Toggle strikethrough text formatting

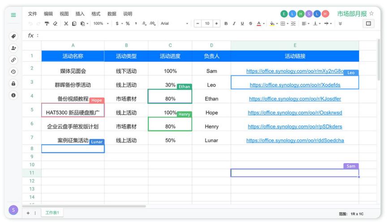[250, 24]
